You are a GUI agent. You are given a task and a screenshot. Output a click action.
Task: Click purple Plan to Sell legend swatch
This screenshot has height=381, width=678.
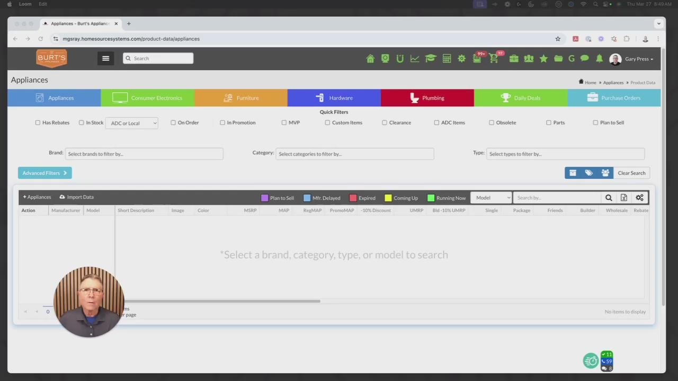(265, 198)
